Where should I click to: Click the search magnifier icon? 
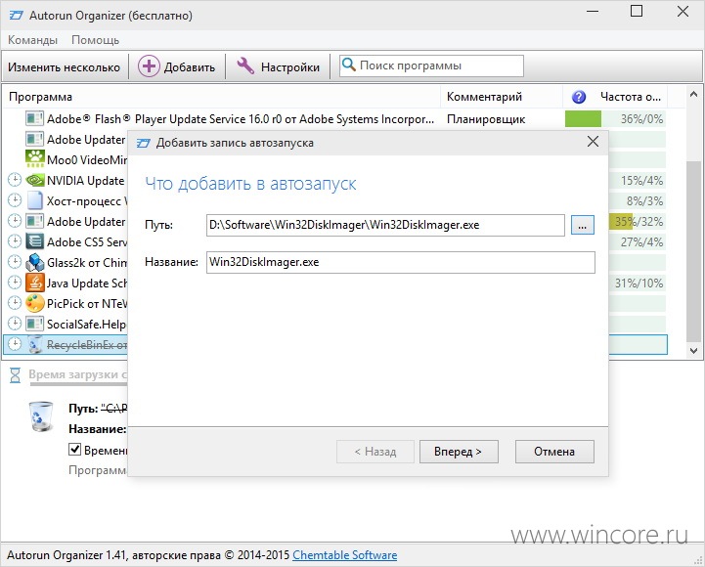point(348,65)
